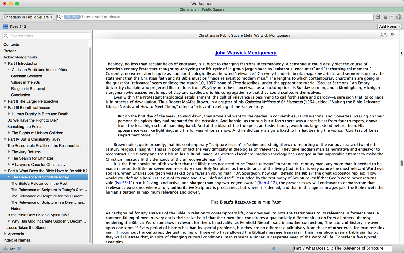Open the Add Notes dropdown
Screen dimensions: 404x253
(390, 27)
